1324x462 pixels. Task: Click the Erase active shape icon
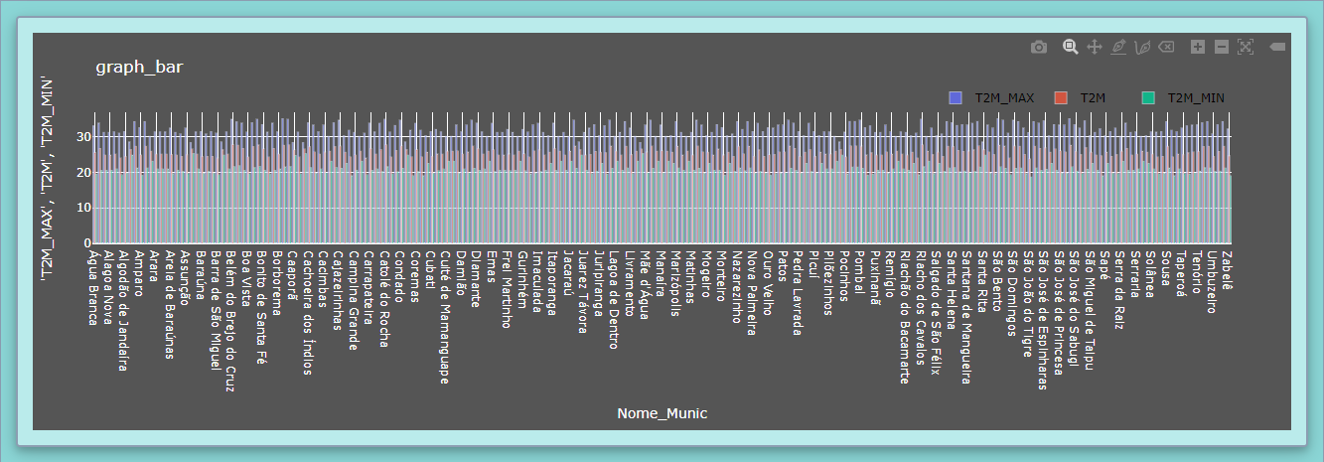click(1166, 47)
